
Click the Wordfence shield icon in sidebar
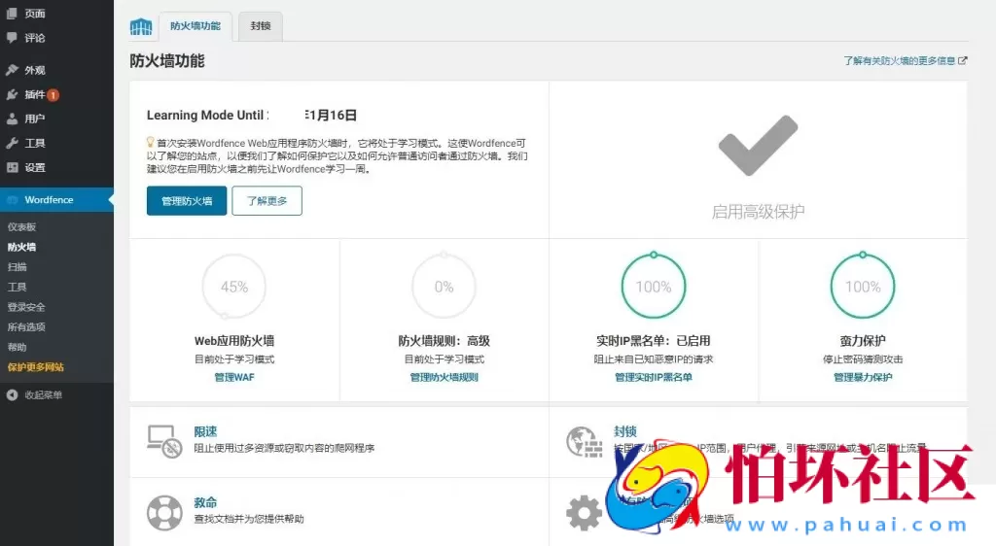tap(12, 200)
